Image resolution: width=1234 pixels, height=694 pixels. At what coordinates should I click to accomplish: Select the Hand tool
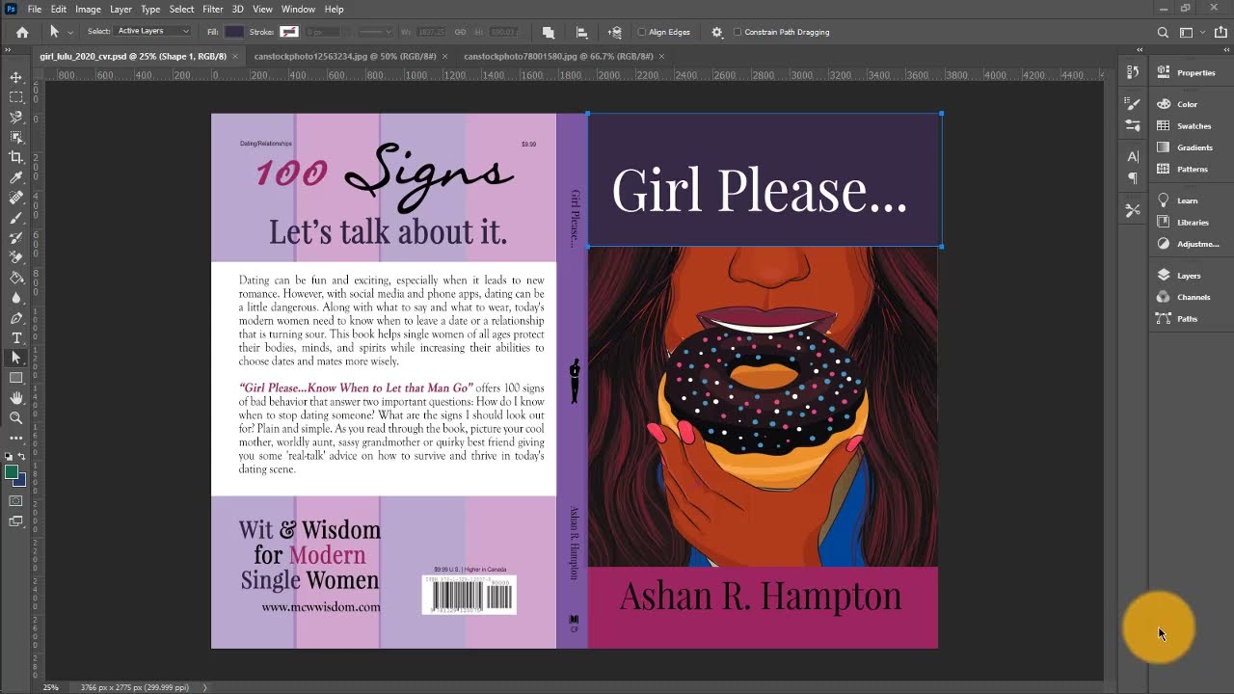[15, 398]
